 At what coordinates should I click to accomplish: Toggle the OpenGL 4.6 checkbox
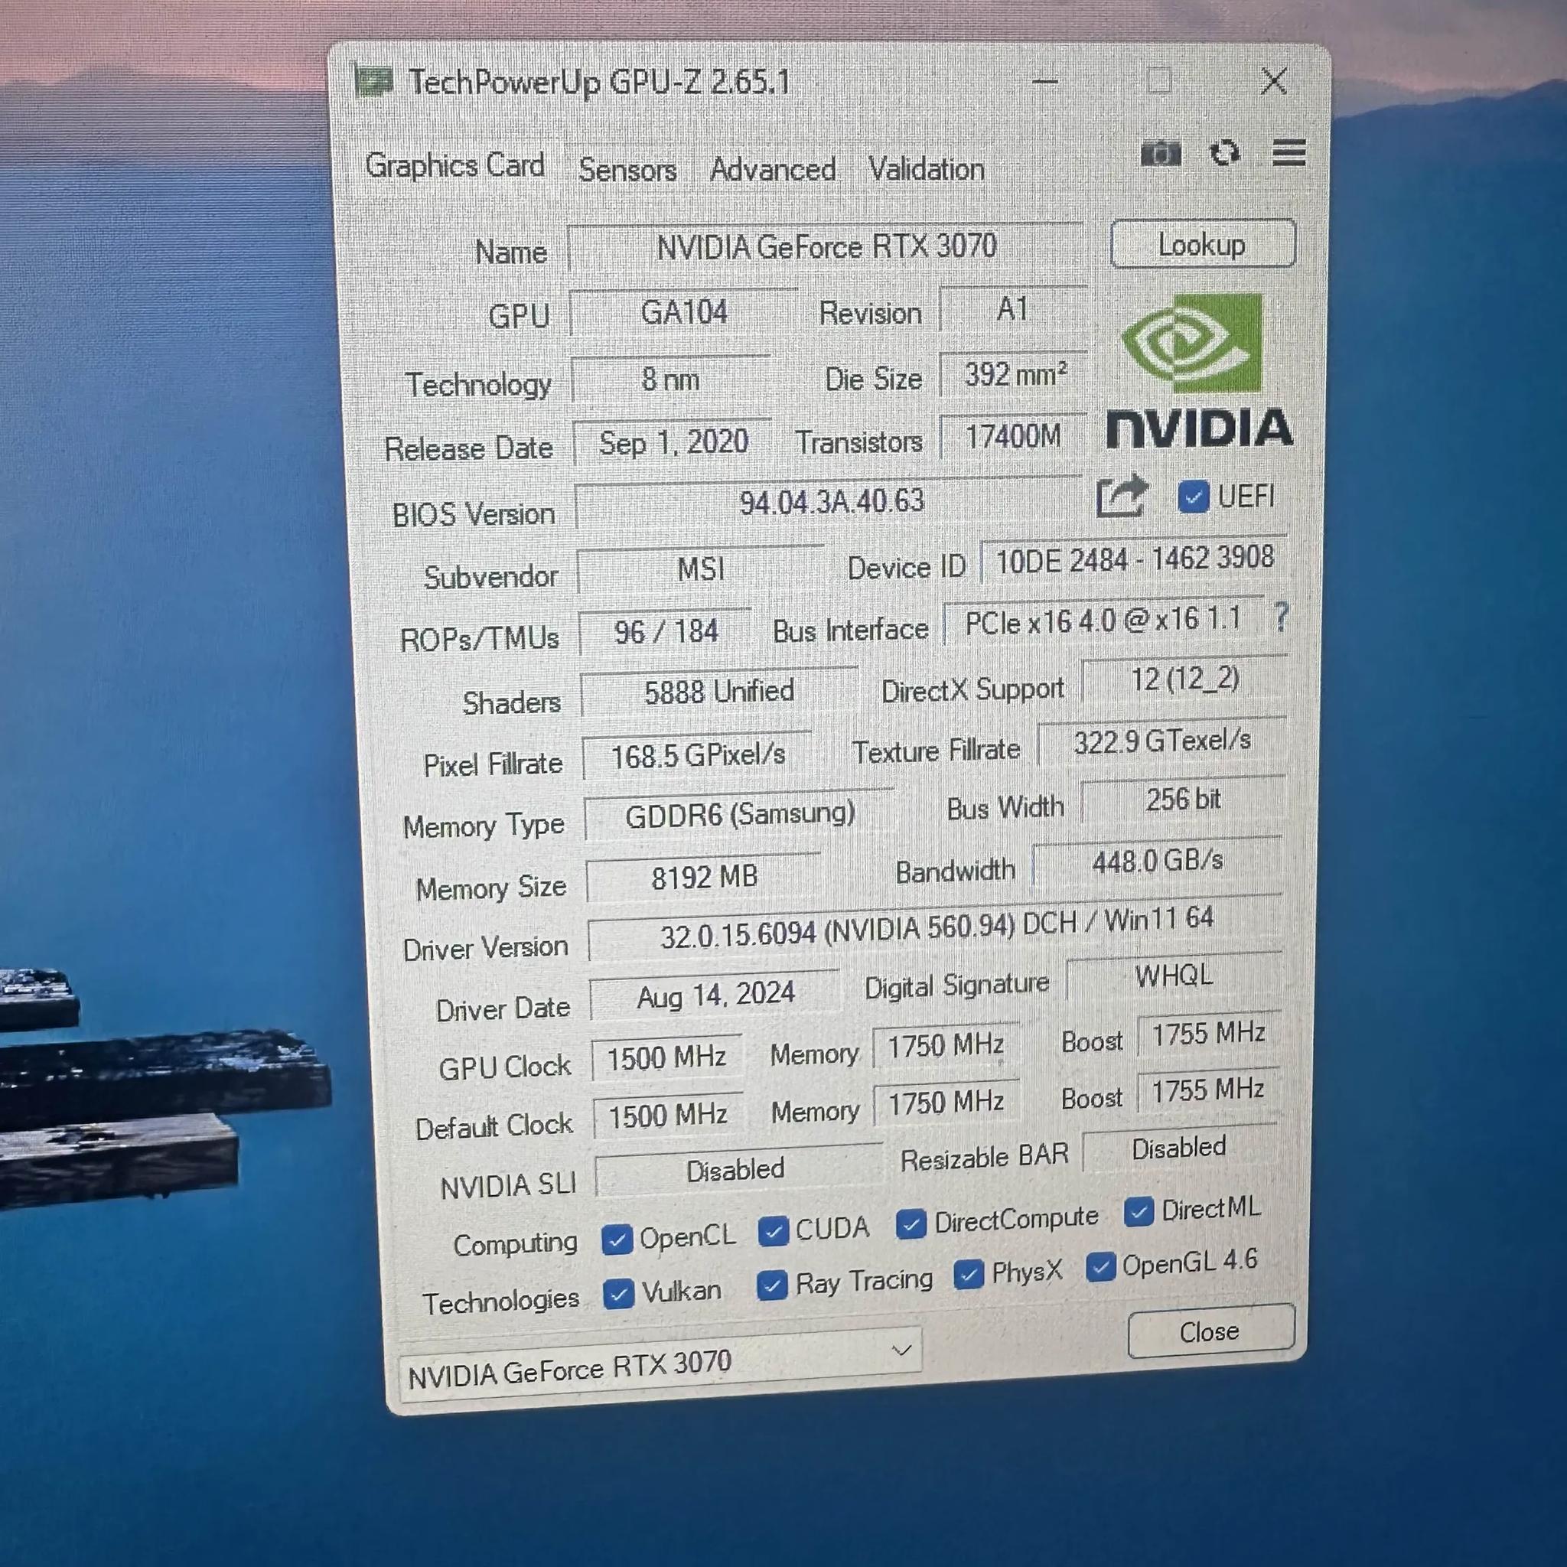1100,1268
